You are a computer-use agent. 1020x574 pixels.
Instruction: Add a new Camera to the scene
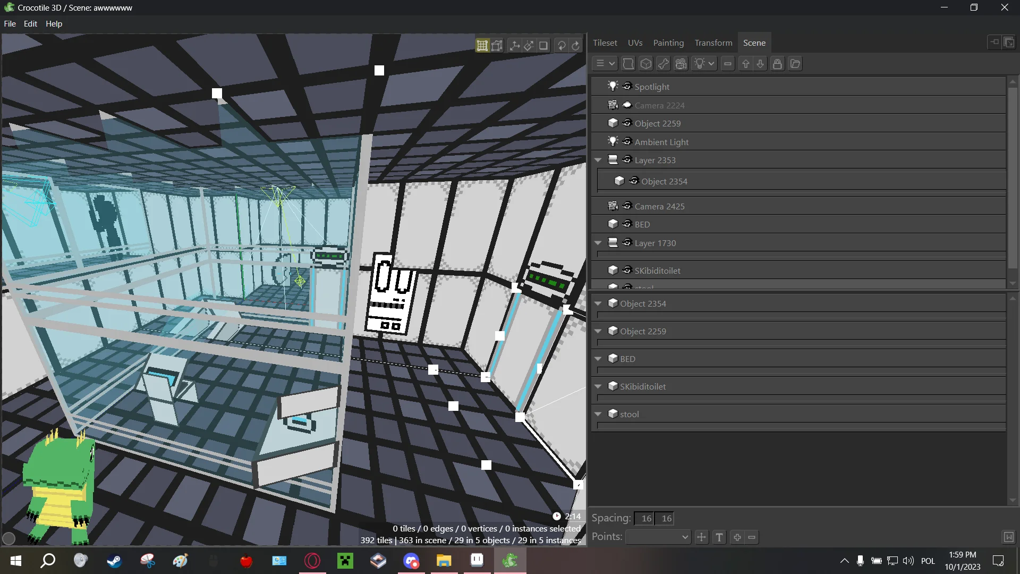click(681, 63)
